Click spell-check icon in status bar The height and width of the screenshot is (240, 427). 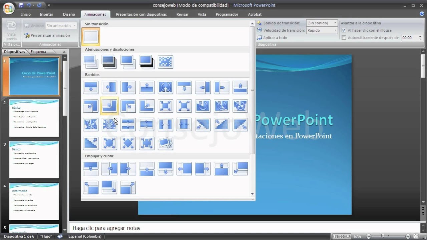(60, 236)
